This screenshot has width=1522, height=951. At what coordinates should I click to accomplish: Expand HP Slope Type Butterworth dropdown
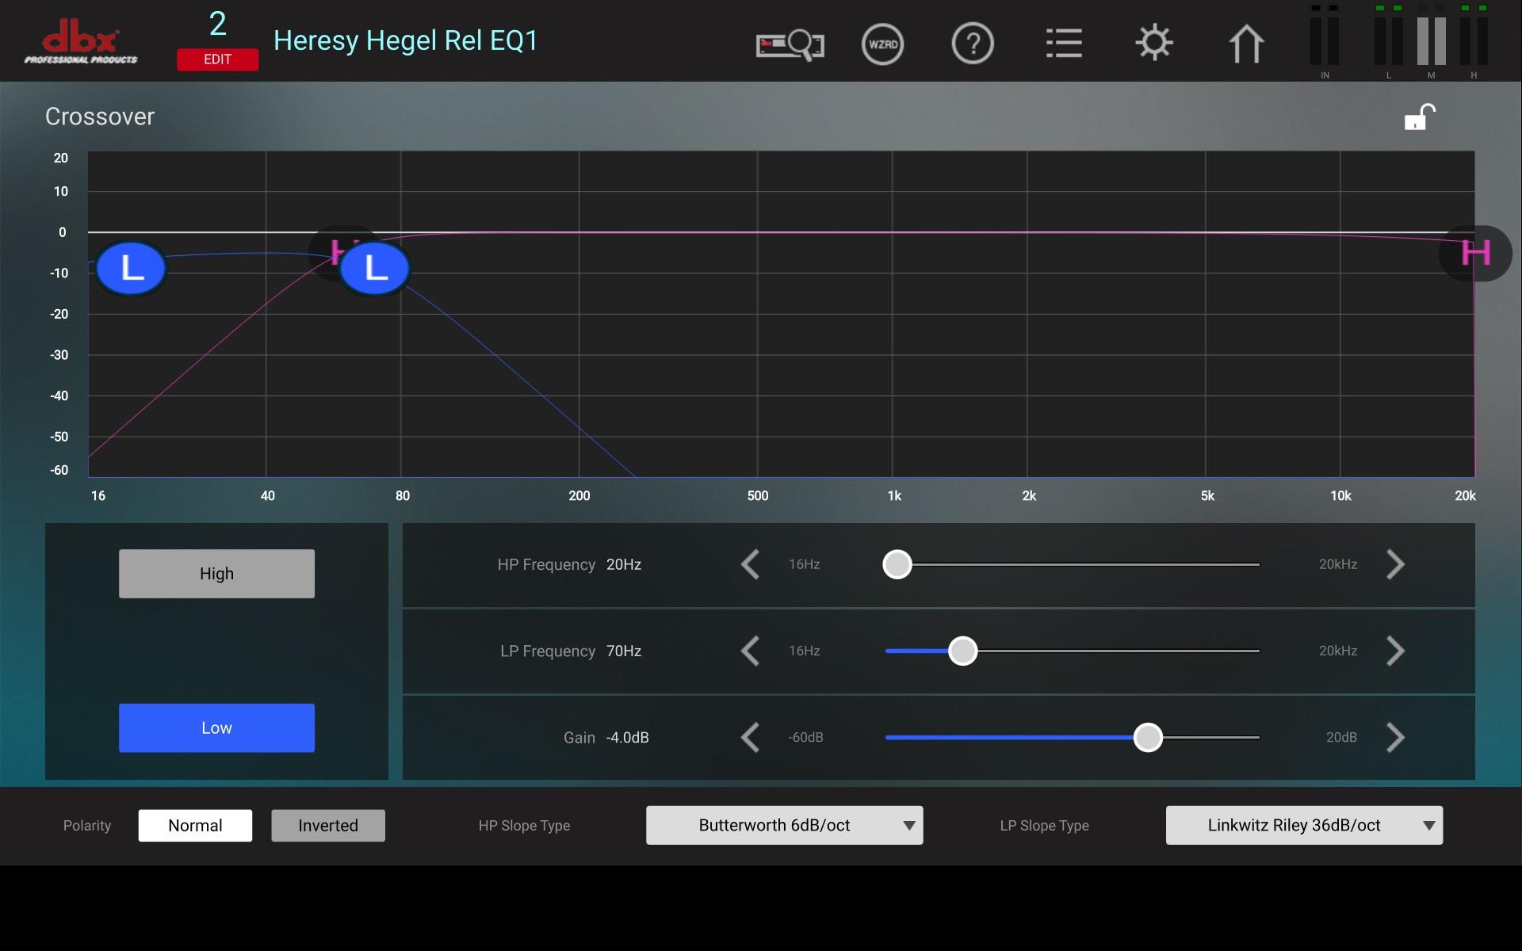(784, 825)
